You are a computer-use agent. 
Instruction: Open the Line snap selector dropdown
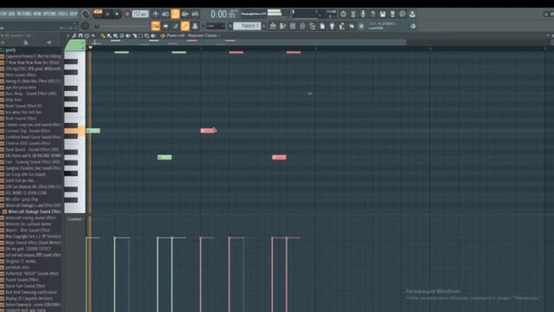point(216,26)
